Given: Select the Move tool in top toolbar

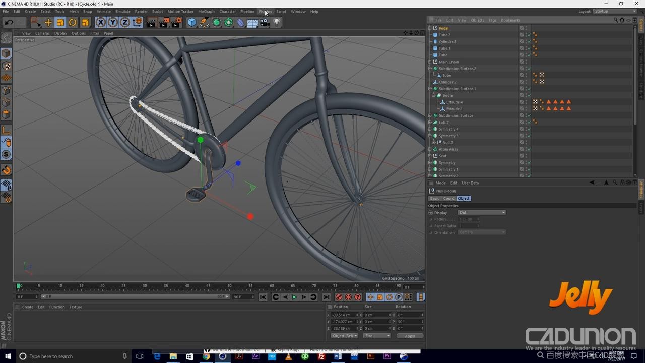Looking at the screenshot, I should [x=48, y=22].
